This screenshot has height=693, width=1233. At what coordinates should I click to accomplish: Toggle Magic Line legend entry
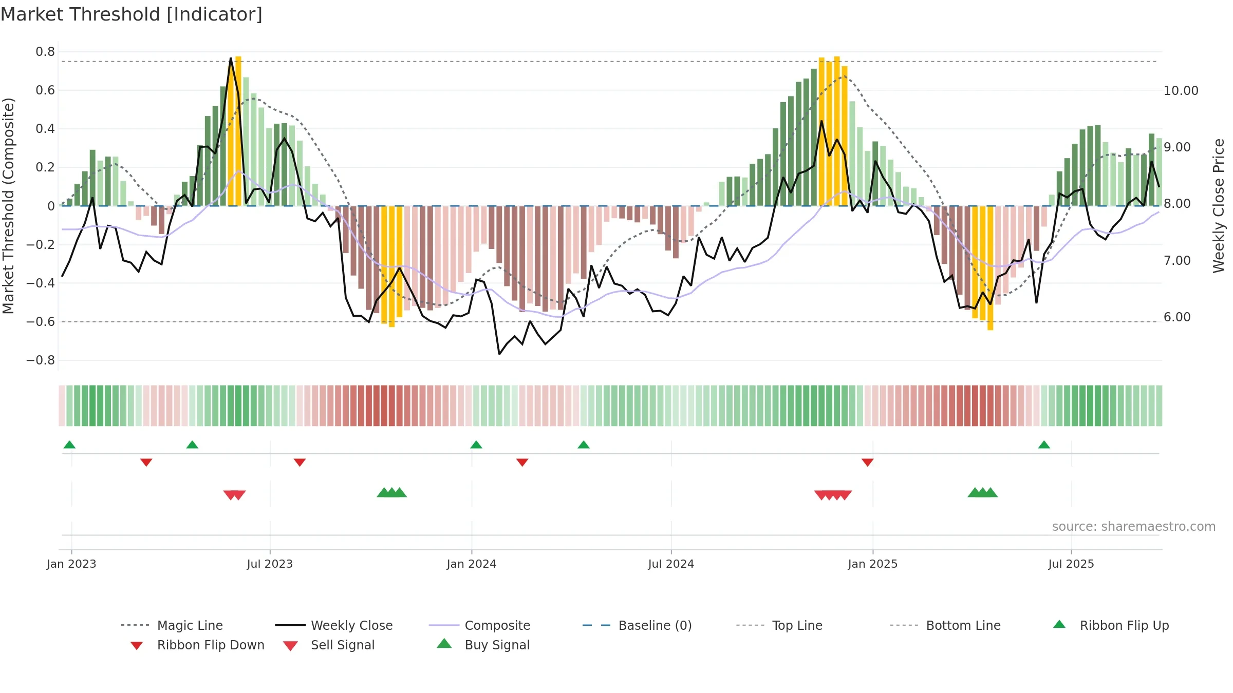point(172,625)
